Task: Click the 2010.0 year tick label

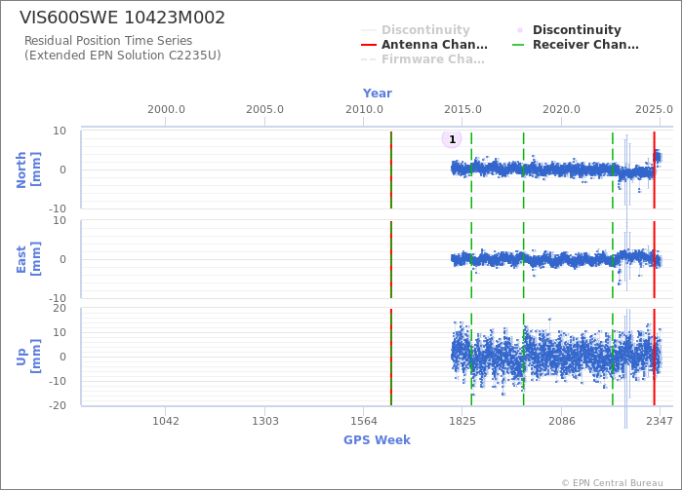Action: coord(364,109)
